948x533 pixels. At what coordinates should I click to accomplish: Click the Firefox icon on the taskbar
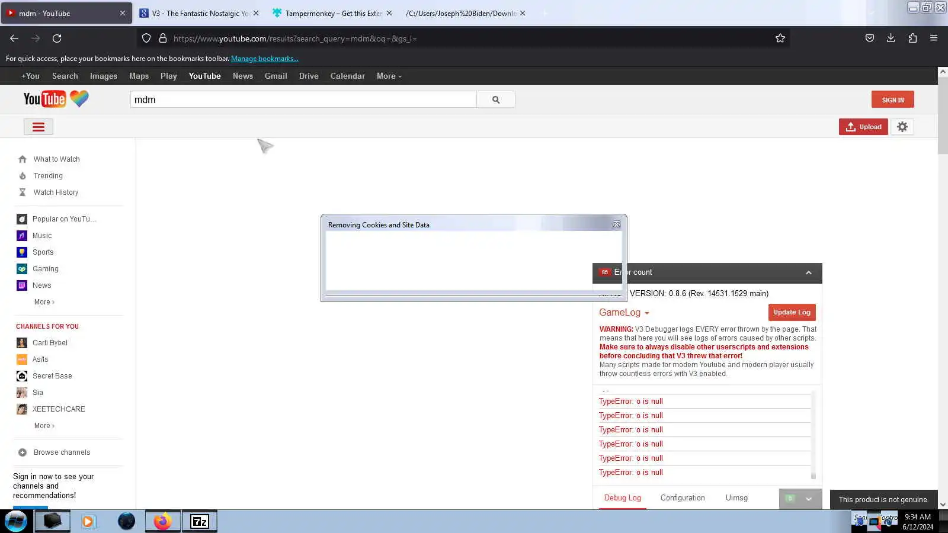point(162,522)
